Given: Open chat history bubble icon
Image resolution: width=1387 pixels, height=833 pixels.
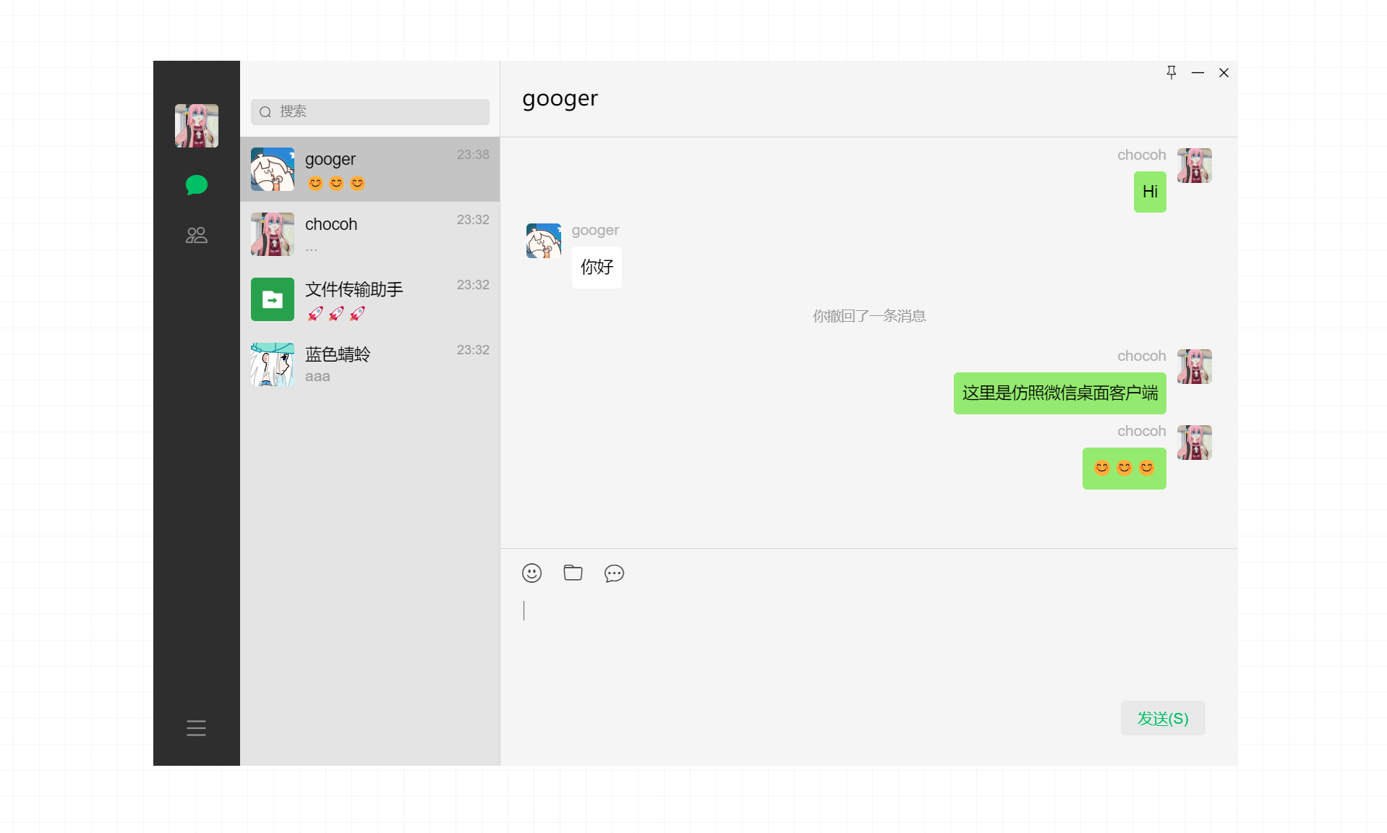Looking at the screenshot, I should 614,573.
